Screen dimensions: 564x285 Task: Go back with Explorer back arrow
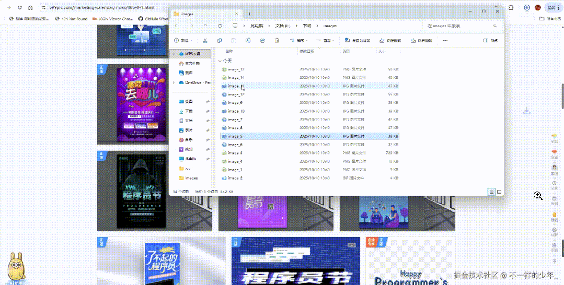(176, 26)
